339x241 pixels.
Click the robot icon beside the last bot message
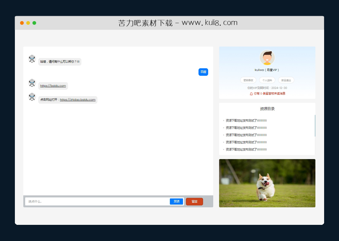(32, 97)
